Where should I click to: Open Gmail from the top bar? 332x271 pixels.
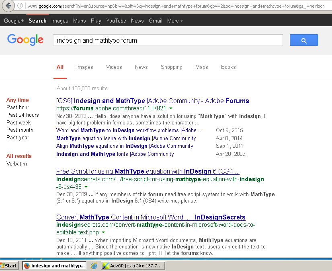point(156,21)
